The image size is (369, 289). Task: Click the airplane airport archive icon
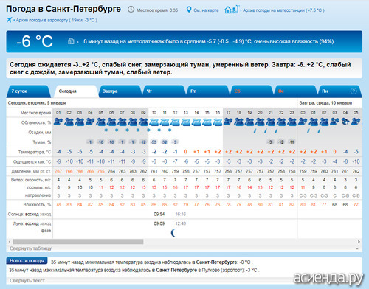tap(9, 20)
